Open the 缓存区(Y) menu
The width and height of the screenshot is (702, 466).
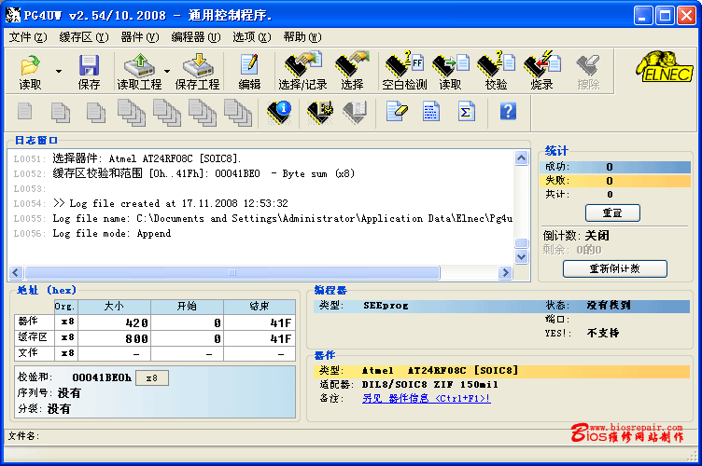[x=84, y=37]
